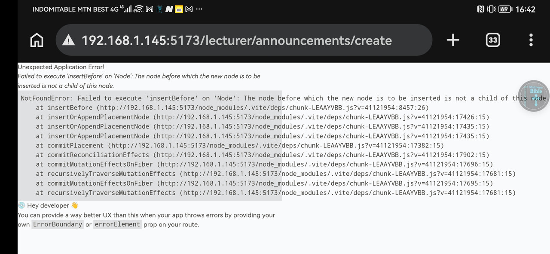The image size is (550, 254).
Task: Tap the vibrate mode status icon
Action: [491, 9]
